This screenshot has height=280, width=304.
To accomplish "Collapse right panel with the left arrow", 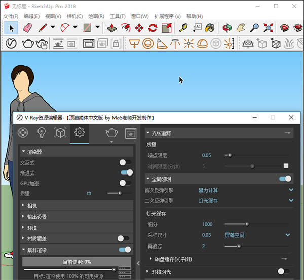I will [x=138, y=263].
